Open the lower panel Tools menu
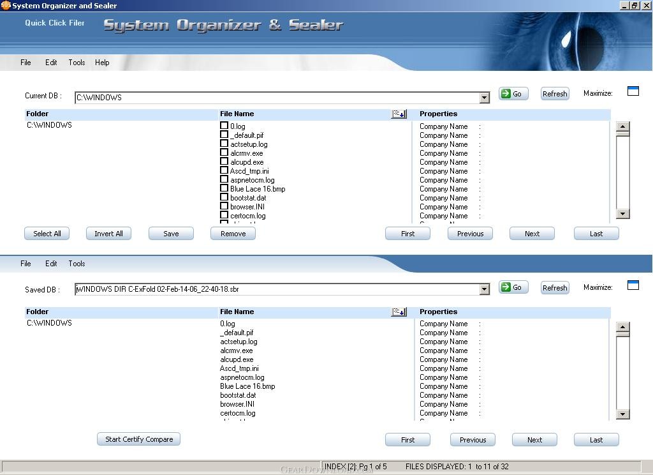This screenshot has width=653, height=475. pos(77,264)
